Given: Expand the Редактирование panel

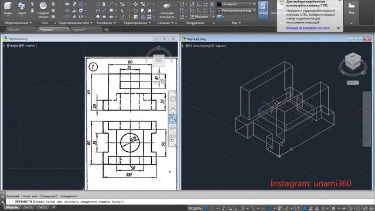Looking at the screenshot, I should click(137, 23).
